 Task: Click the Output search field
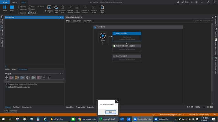34,81
